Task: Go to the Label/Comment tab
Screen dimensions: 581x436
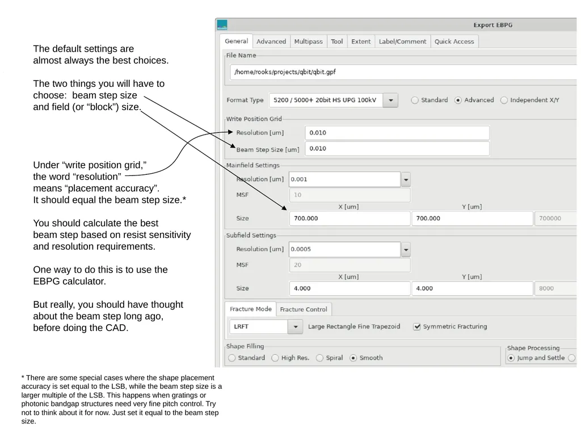Action: tap(402, 41)
